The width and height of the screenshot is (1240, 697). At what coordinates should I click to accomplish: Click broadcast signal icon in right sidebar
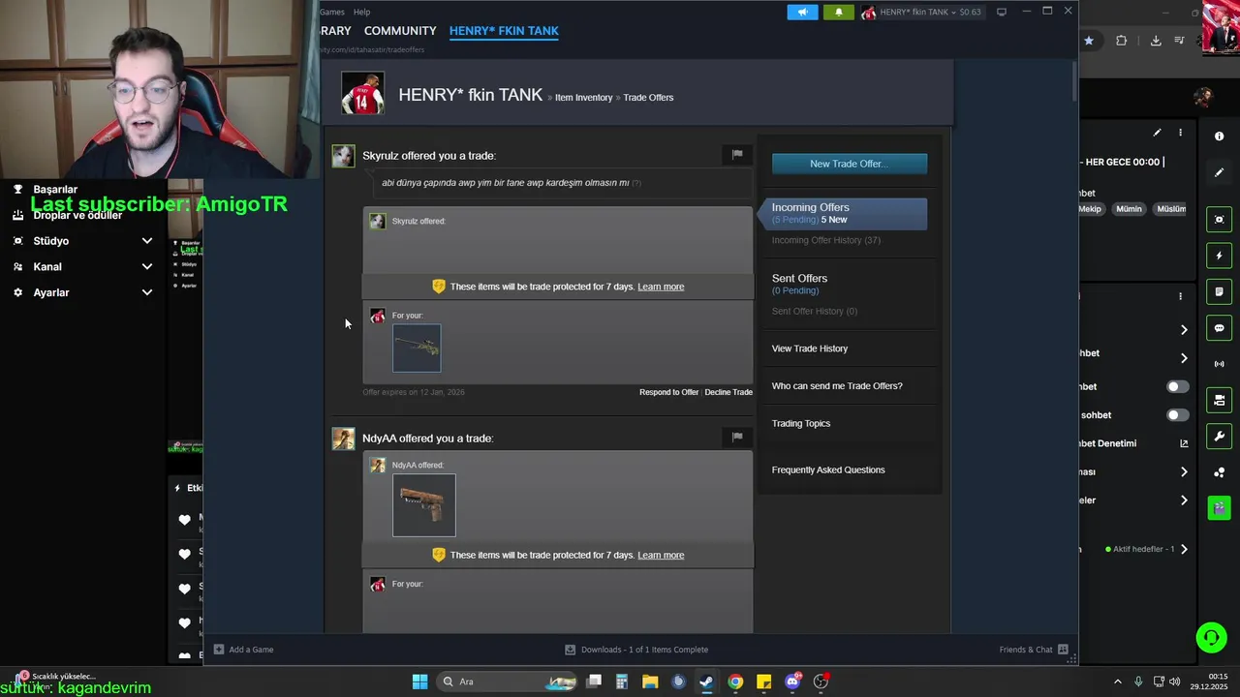point(1219,364)
